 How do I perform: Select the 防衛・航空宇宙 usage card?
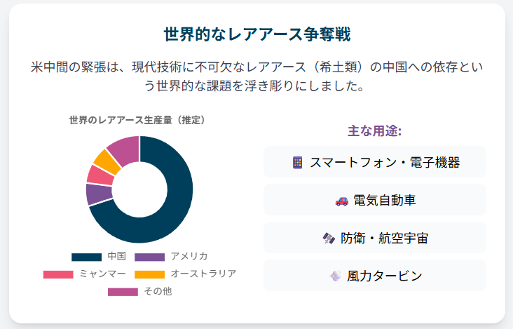pyautogui.click(x=375, y=239)
